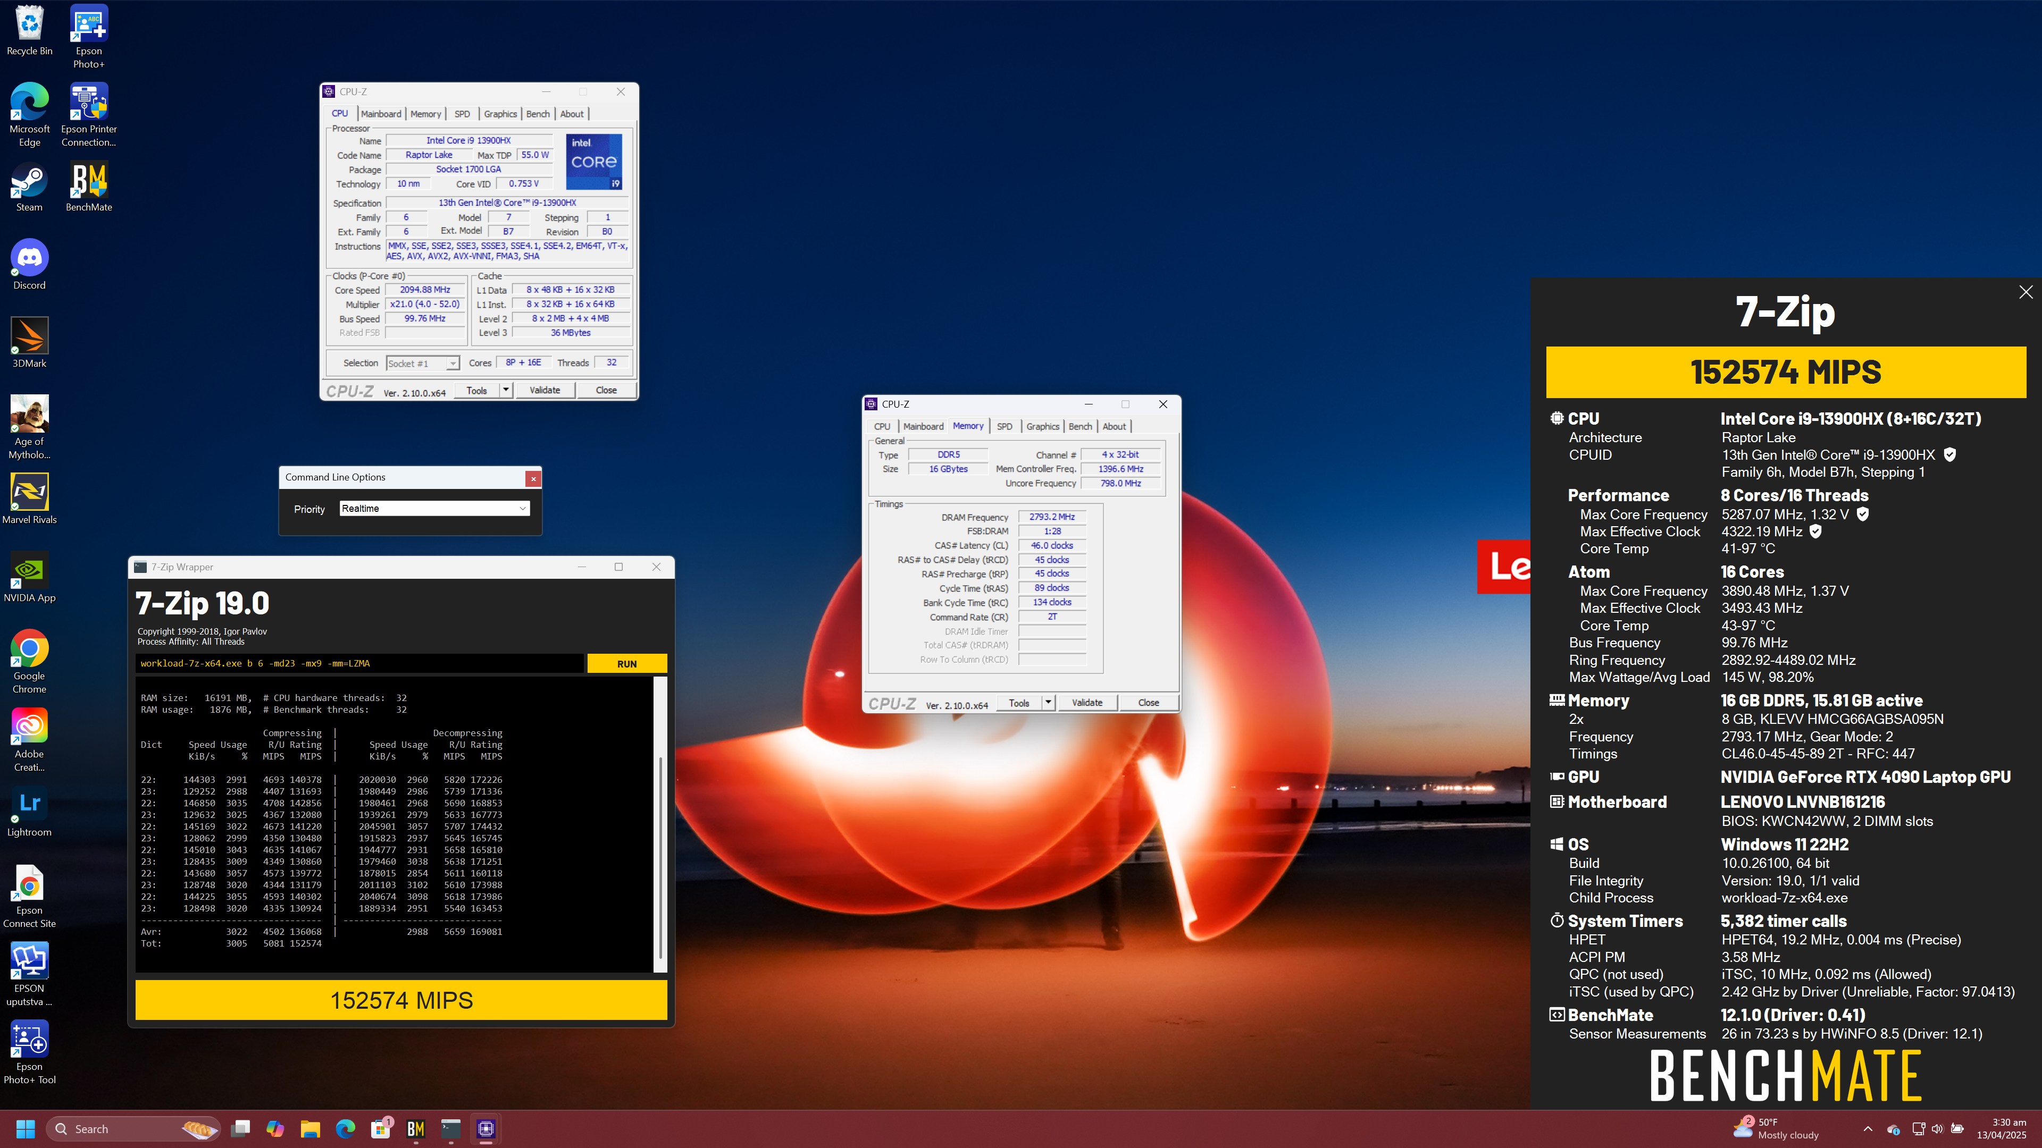Open Epson Connect Site shortcut
The width and height of the screenshot is (2042, 1148).
tap(29, 896)
